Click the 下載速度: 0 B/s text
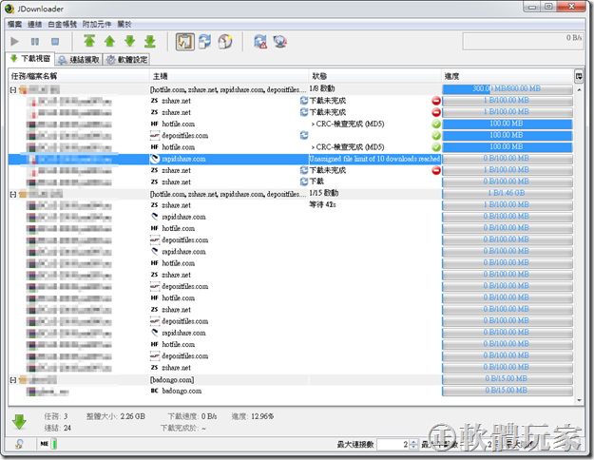The height and width of the screenshot is (460, 594). coord(192,416)
